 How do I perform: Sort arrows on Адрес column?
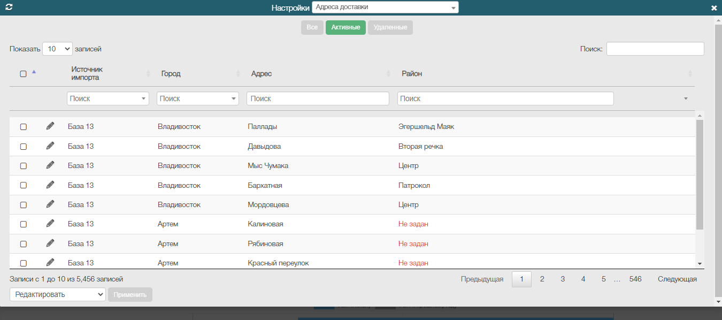point(389,73)
